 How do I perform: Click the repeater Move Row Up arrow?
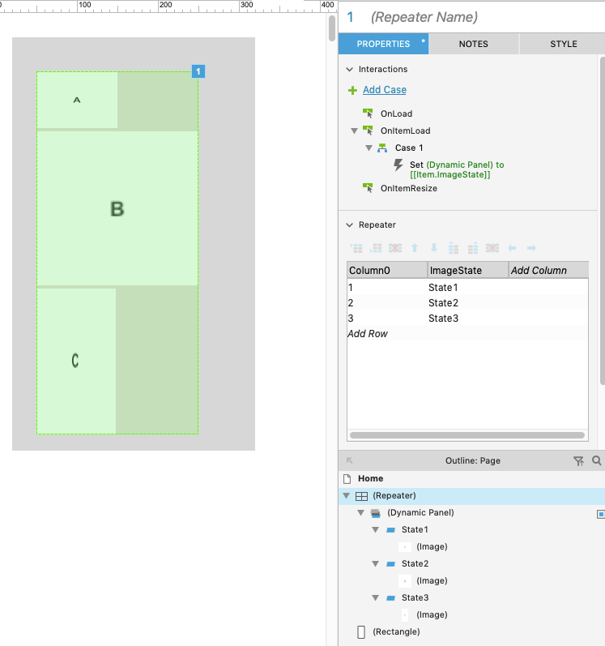tap(415, 248)
